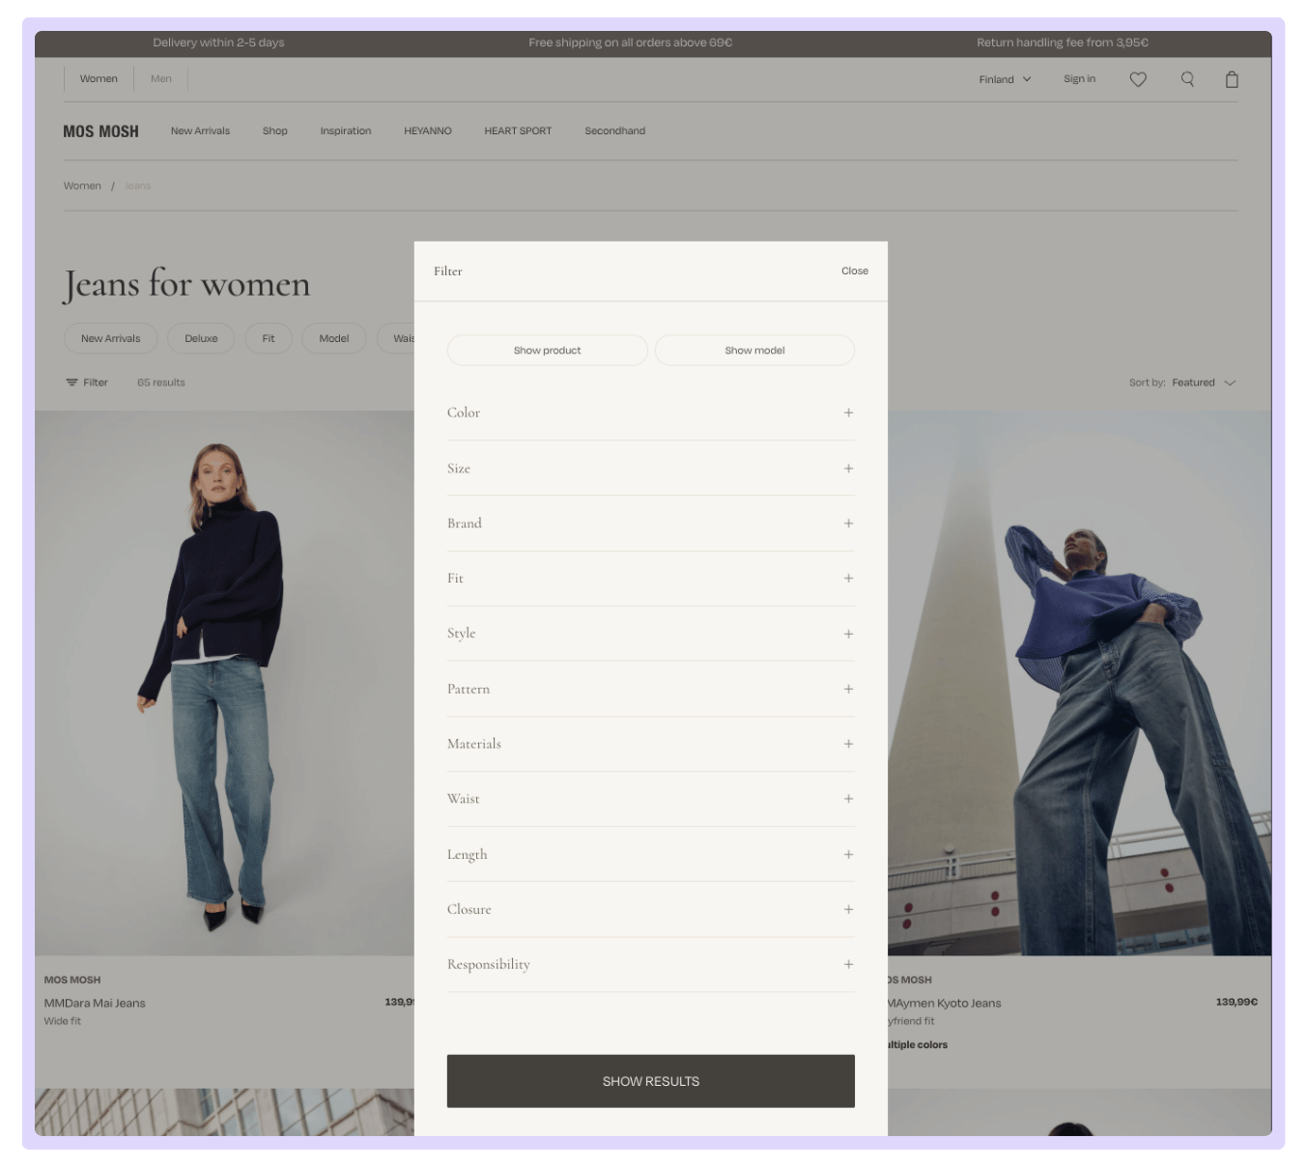Open the wishlist heart icon

click(x=1138, y=79)
